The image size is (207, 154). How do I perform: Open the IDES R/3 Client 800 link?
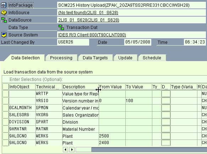tap(92, 35)
